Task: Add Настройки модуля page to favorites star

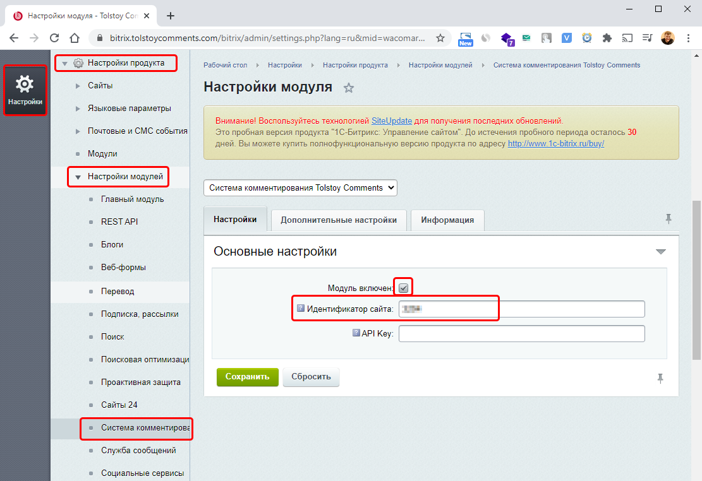Action: 348,88
